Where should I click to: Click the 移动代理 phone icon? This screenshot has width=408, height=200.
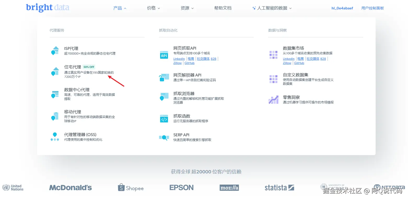click(55, 116)
